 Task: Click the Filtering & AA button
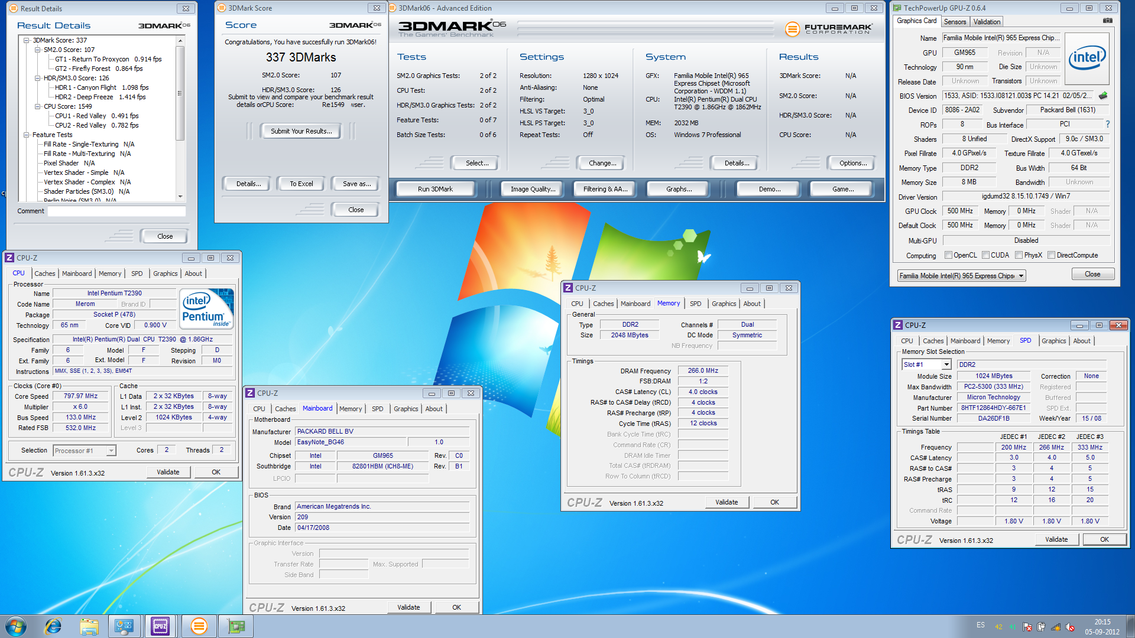coord(605,189)
